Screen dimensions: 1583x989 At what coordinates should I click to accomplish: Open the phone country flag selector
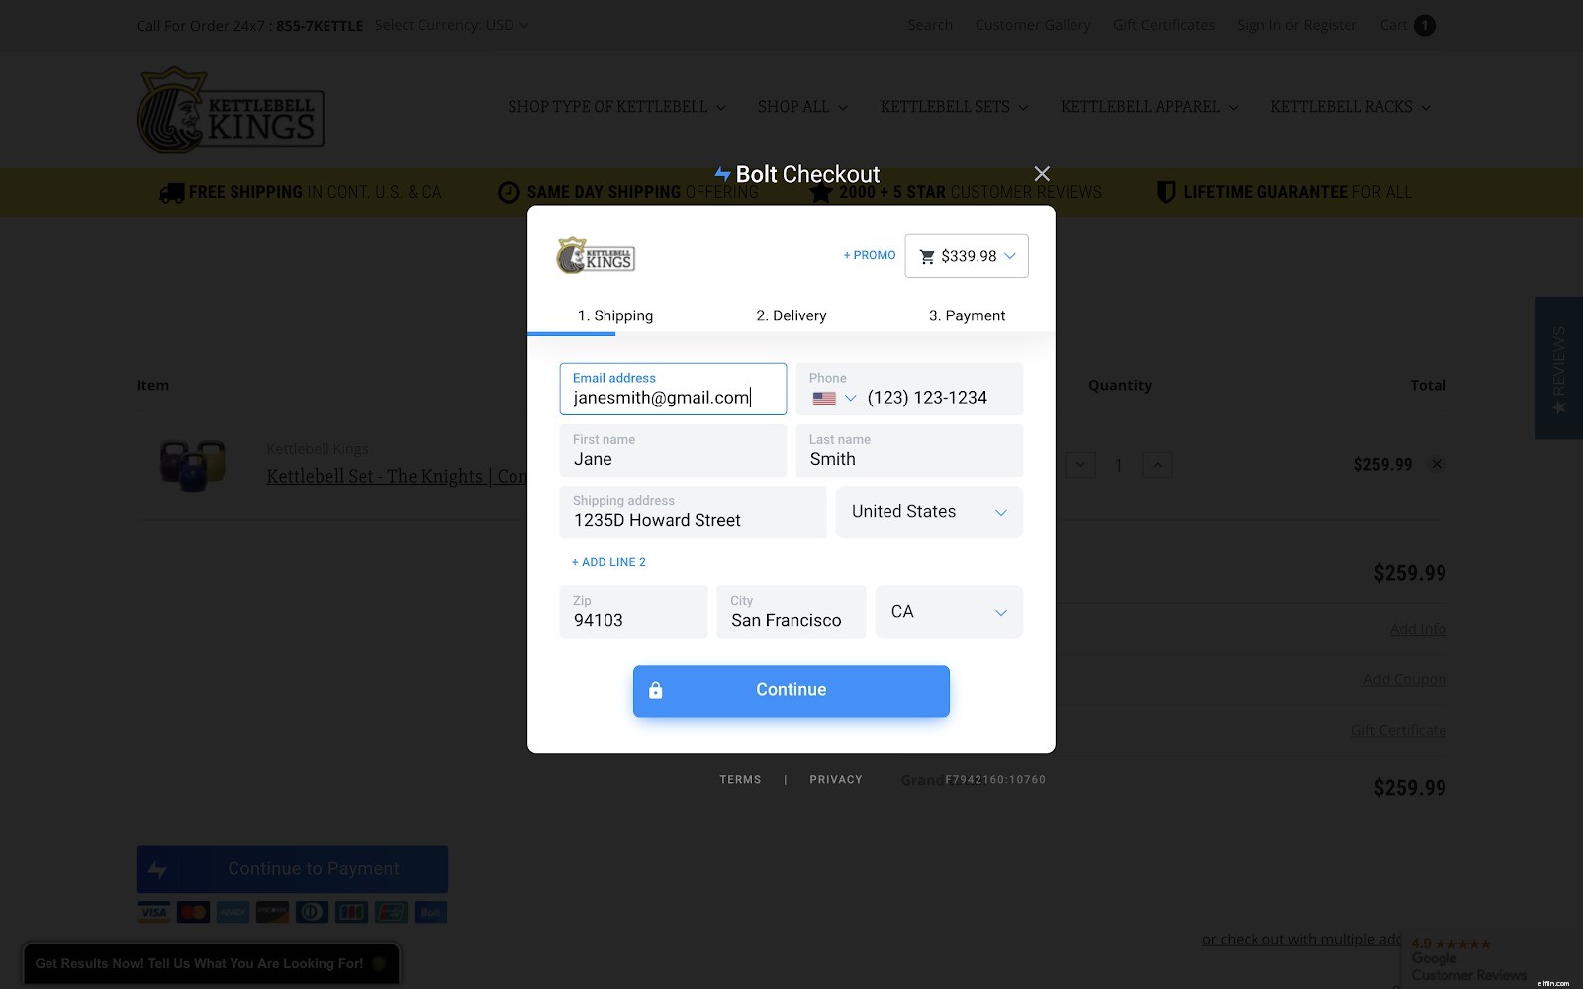pos(834,398)
